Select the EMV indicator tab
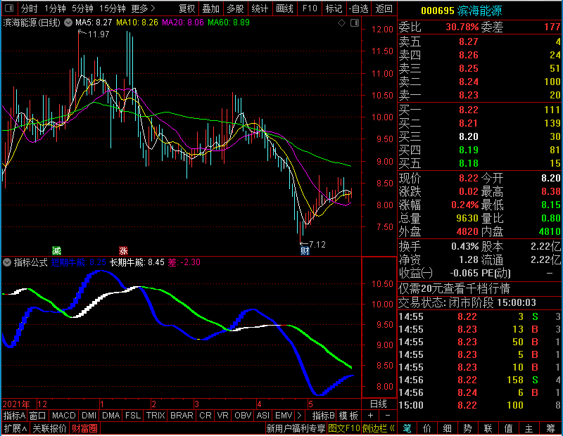563x436 pixels. coord(284,416)
